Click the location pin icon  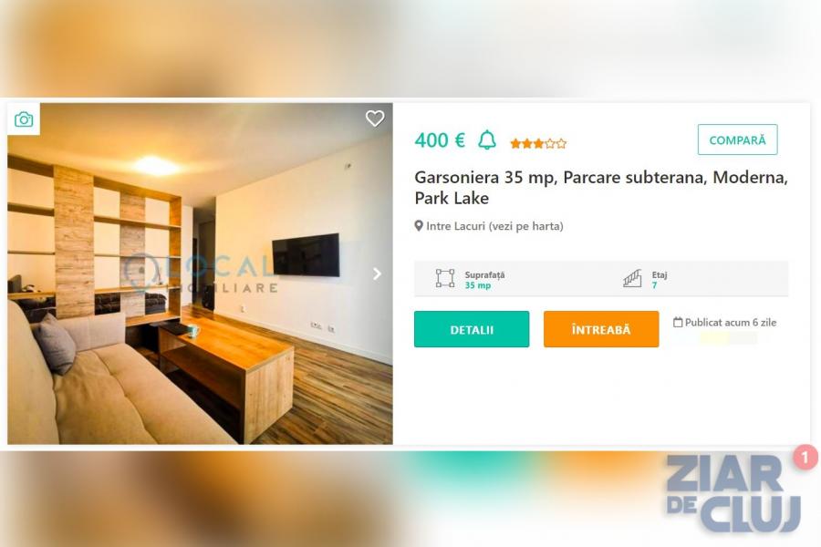419,225
